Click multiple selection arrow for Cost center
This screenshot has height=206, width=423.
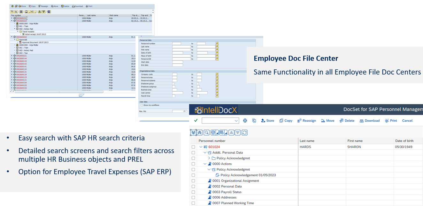pyautogui.click(x=217, y=93)
